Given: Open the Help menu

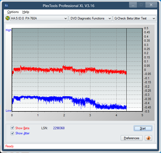Looking at the screenshot, I should coord(26,12).
